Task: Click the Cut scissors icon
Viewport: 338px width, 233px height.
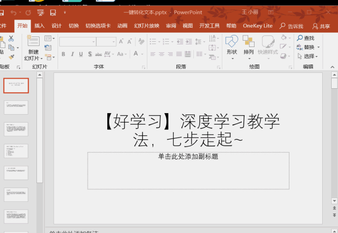Action: (x=11, y=39)
